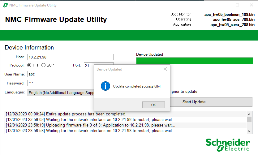Click the app icon in title bar

(x=6, y=5)
